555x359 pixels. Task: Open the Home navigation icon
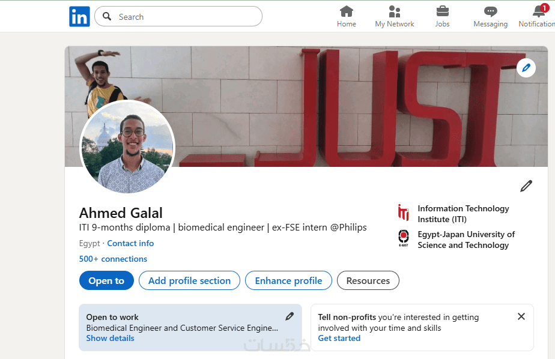346,11
